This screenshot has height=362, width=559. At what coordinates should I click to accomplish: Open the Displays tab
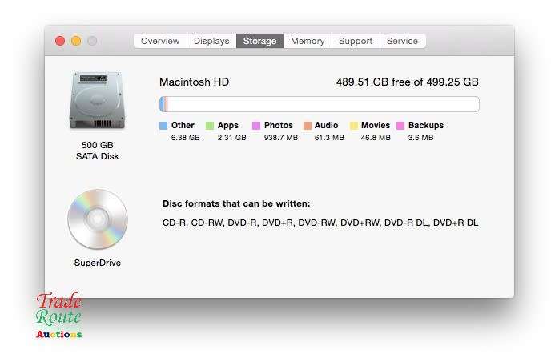211,41
